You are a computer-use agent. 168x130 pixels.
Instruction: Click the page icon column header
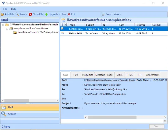click(x=62, y=25)
